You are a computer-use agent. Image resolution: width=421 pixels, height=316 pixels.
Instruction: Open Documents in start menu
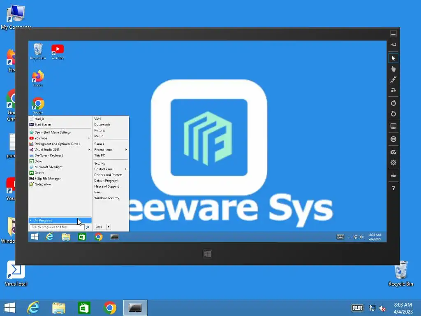pyautogui.click(x=110, y=124)
